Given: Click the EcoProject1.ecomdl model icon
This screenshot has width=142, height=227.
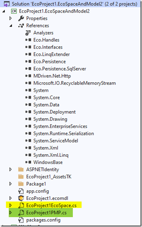Looking at the screenshot, I should [21, 198].
